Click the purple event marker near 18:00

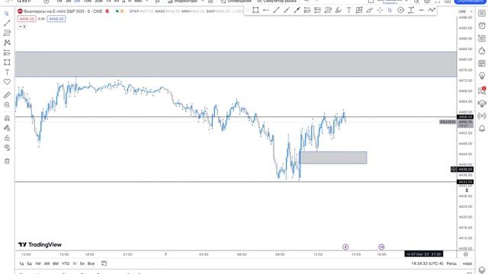pos(381,247)
